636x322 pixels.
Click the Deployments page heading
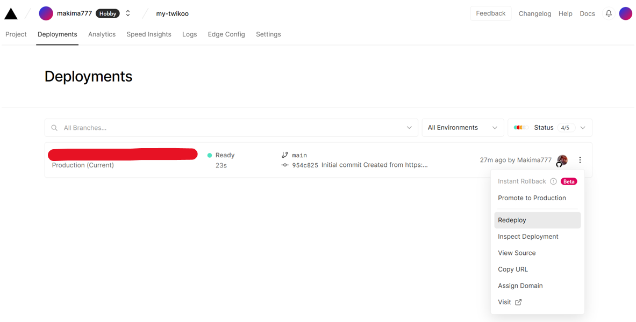click(88, 77)
